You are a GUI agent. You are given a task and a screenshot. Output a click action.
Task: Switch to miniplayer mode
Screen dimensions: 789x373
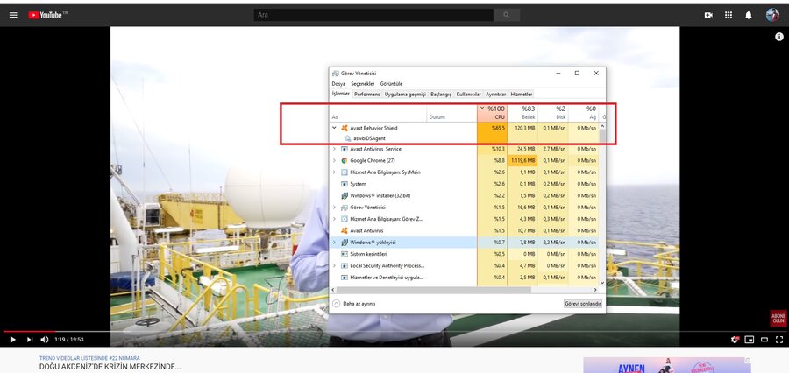750,340
